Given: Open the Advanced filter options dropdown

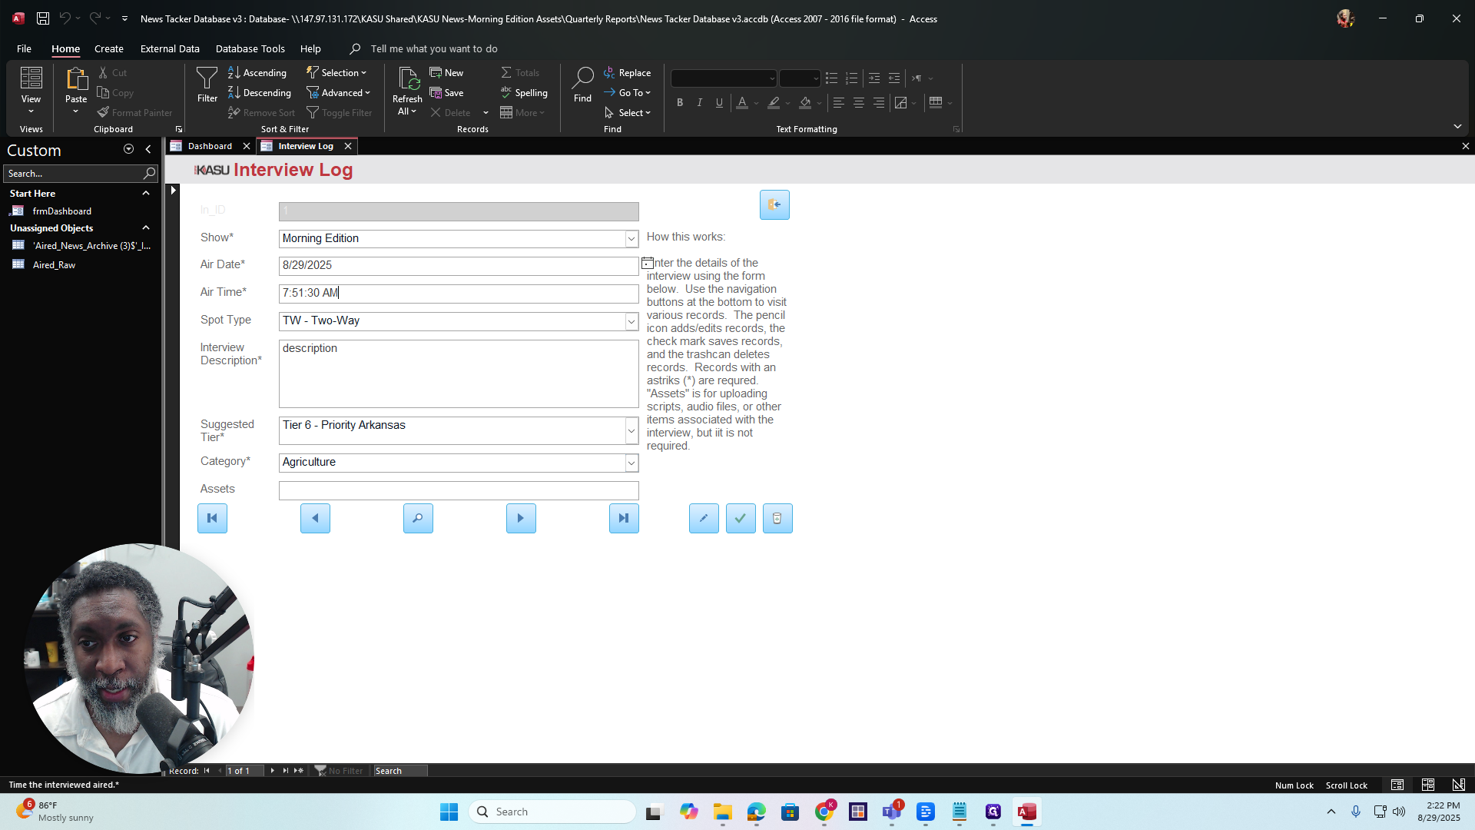Looking at the screenshot, I should (x=339, y=92).
